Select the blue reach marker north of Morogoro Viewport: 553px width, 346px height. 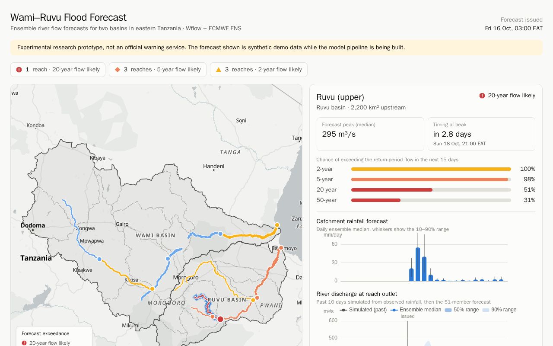tap(168, 259)
